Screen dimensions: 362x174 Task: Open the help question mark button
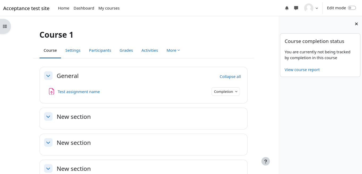pyautogui.click(x=265, y=161)
